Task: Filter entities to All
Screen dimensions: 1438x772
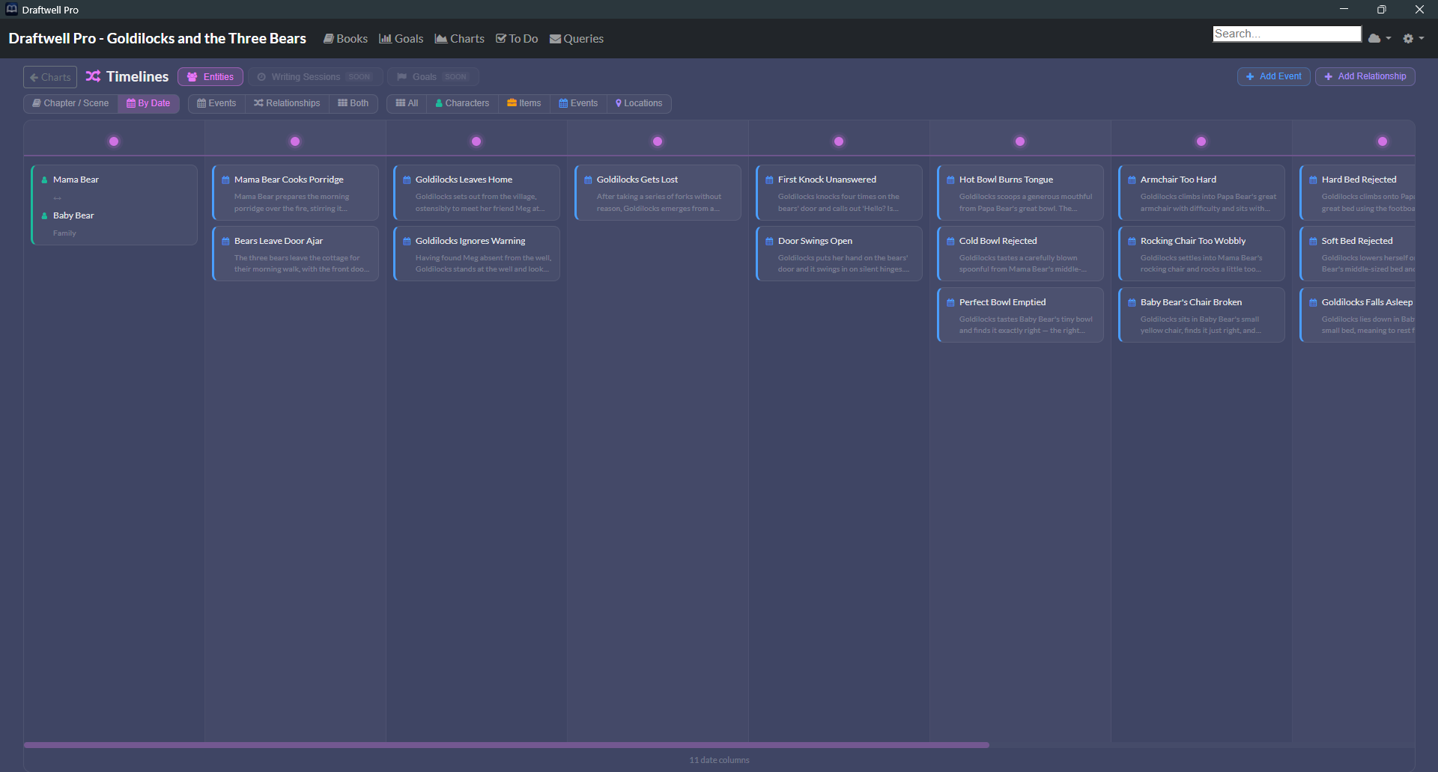Action: [407, 103]
